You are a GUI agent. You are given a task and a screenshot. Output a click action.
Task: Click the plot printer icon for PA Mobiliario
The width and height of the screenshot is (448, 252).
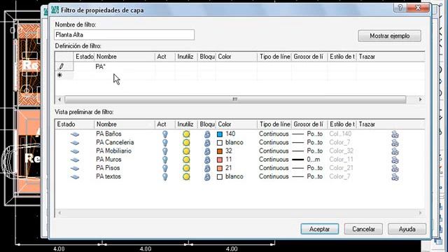(395, 151)
